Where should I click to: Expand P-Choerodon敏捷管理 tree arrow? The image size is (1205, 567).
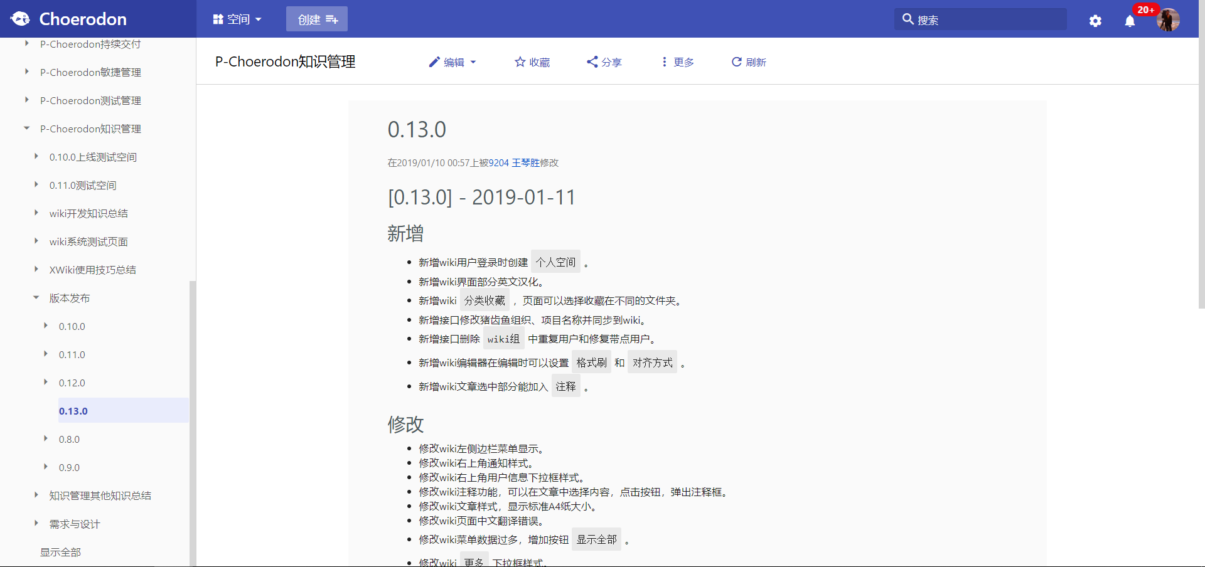(x=26, y=72)
